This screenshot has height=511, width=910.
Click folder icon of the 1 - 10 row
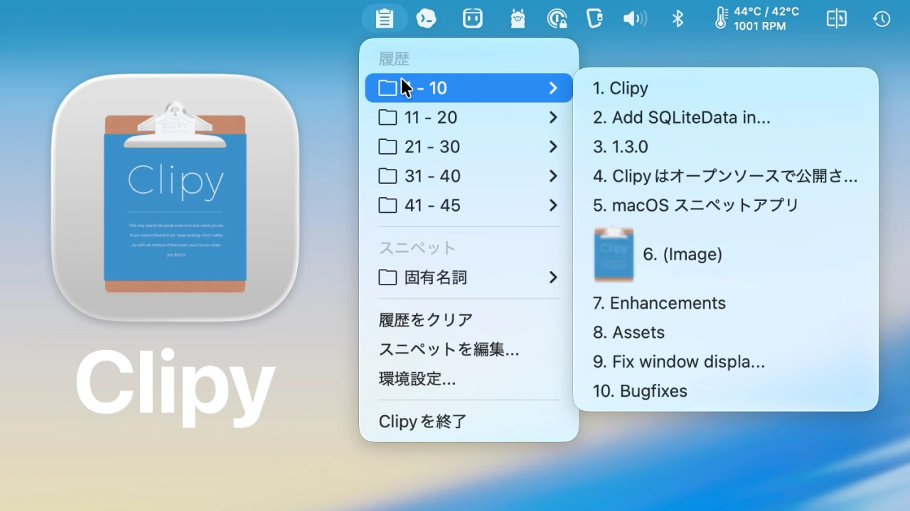coord(387,88)
